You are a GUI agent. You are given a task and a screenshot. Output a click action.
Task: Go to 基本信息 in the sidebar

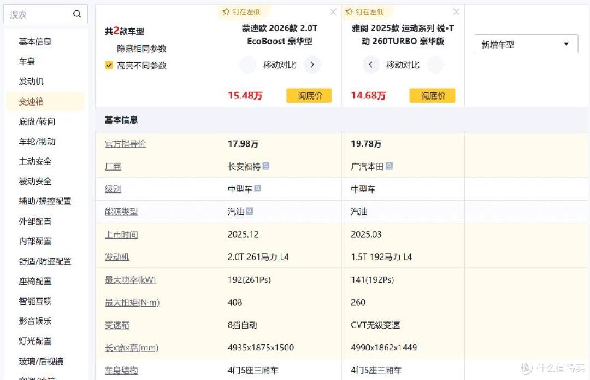pos(35,42)
